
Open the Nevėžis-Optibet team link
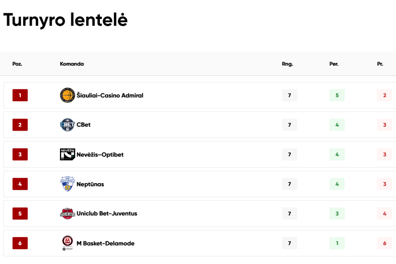pyautogui.click(x=100, y=155)
